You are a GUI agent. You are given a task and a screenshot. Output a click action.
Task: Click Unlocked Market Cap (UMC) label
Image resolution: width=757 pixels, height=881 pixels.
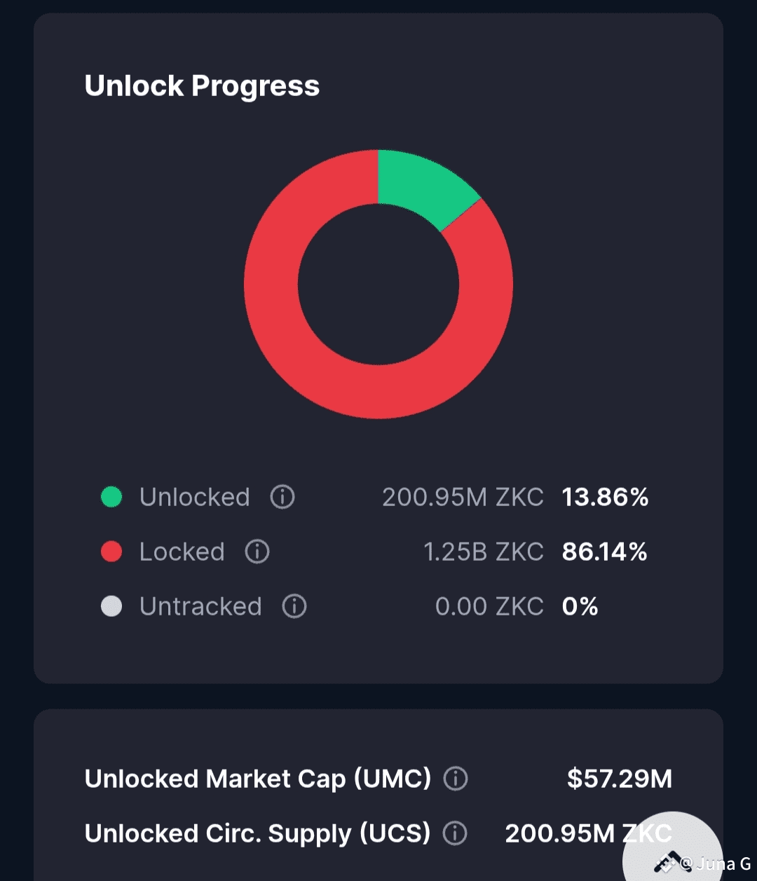pos(257,779)
